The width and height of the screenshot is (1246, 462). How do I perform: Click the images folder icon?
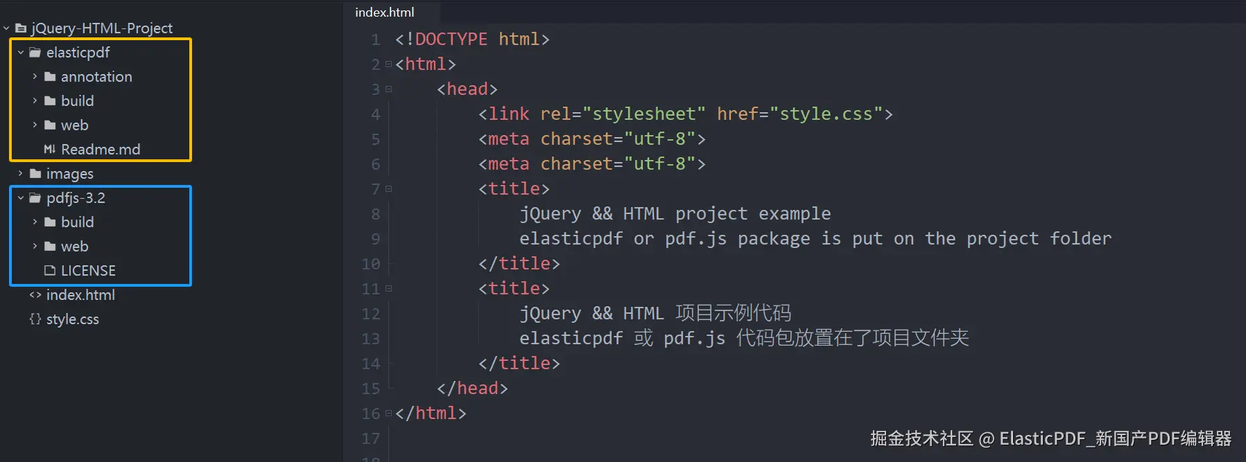(x=35, y=174)
